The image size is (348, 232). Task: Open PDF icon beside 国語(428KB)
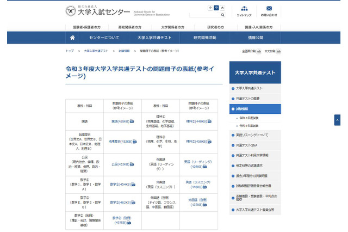click(132, 121)
